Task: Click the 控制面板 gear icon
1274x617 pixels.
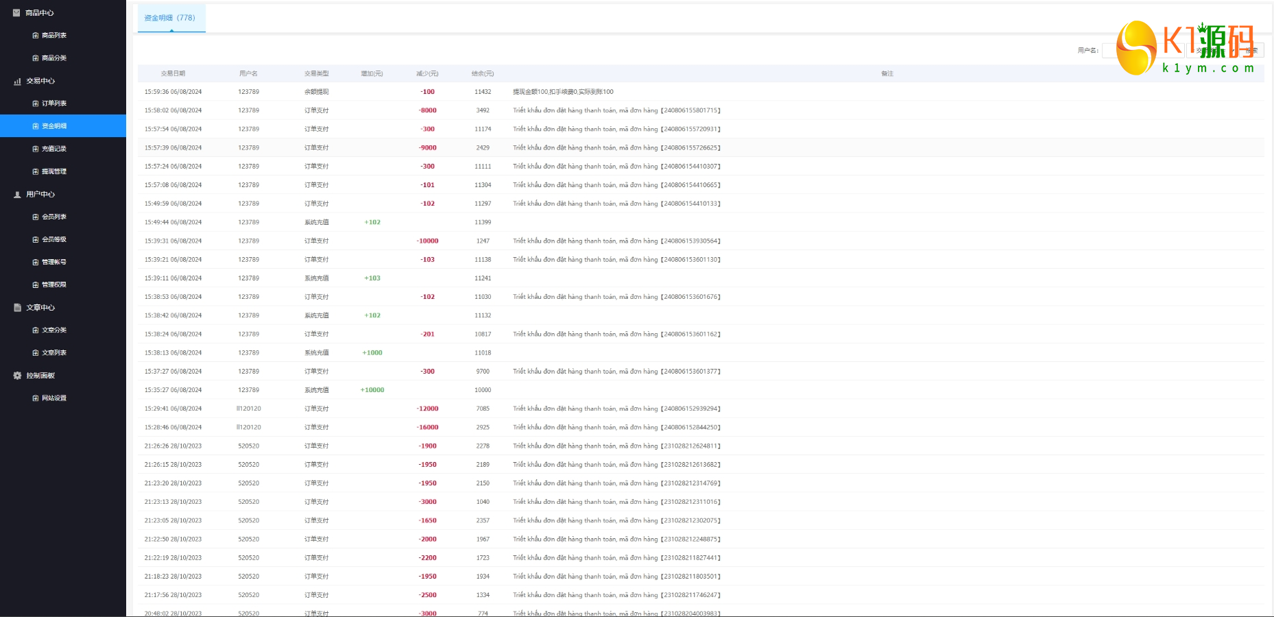Action: coord(17,376)
